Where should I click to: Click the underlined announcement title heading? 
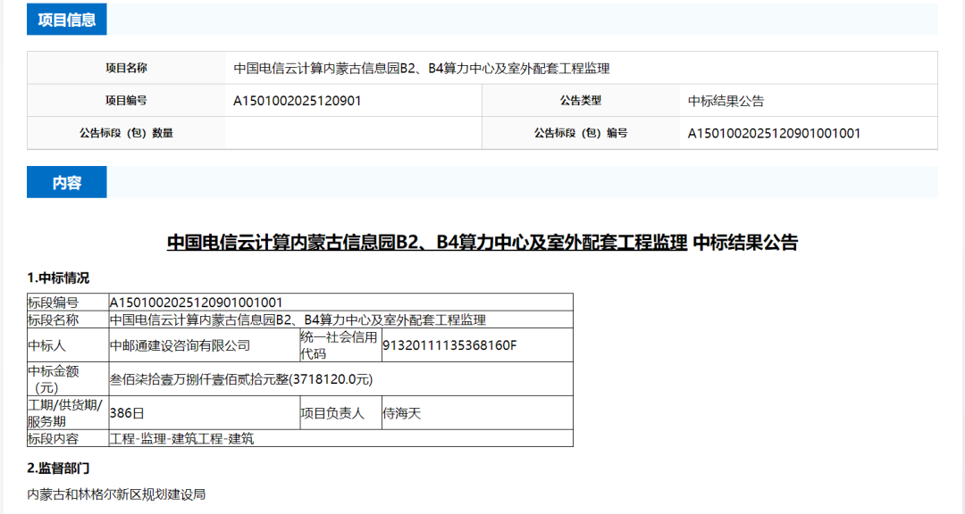[x=427, y=242]
